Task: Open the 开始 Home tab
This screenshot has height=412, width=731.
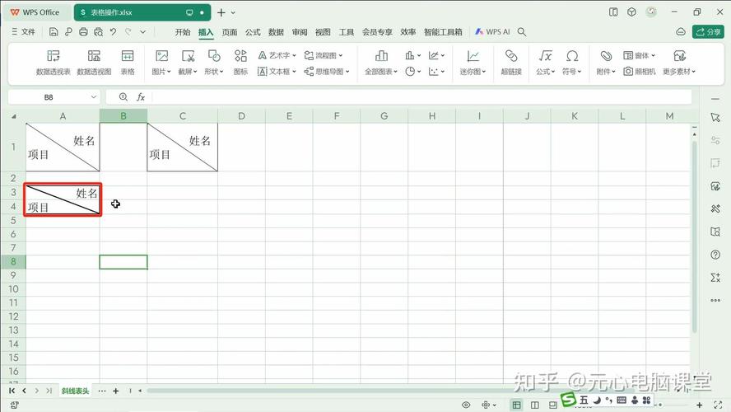Action: click(183, 32)
